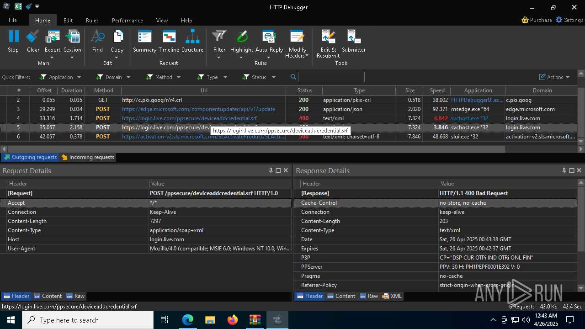Open Firefox from the taskbar
The height and width of the screenshot is (329, 585).
pyautogui.click(x=233, y=320)
